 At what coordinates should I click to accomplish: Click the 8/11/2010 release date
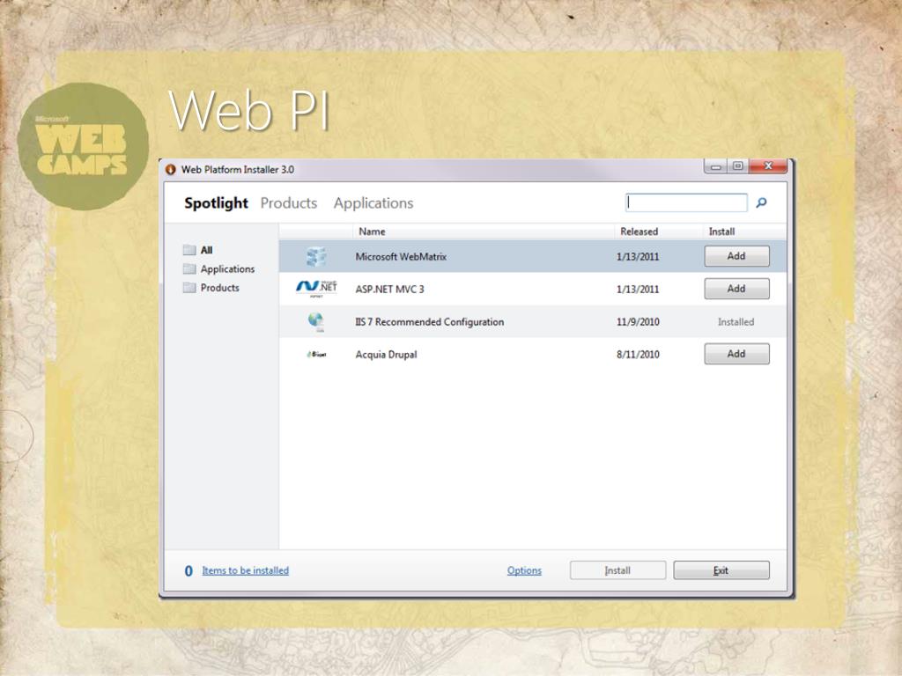638,355
